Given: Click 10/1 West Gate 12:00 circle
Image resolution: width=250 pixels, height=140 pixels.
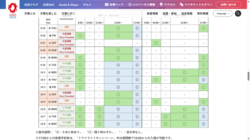Looking at the screenshot, I should point(184,72).
